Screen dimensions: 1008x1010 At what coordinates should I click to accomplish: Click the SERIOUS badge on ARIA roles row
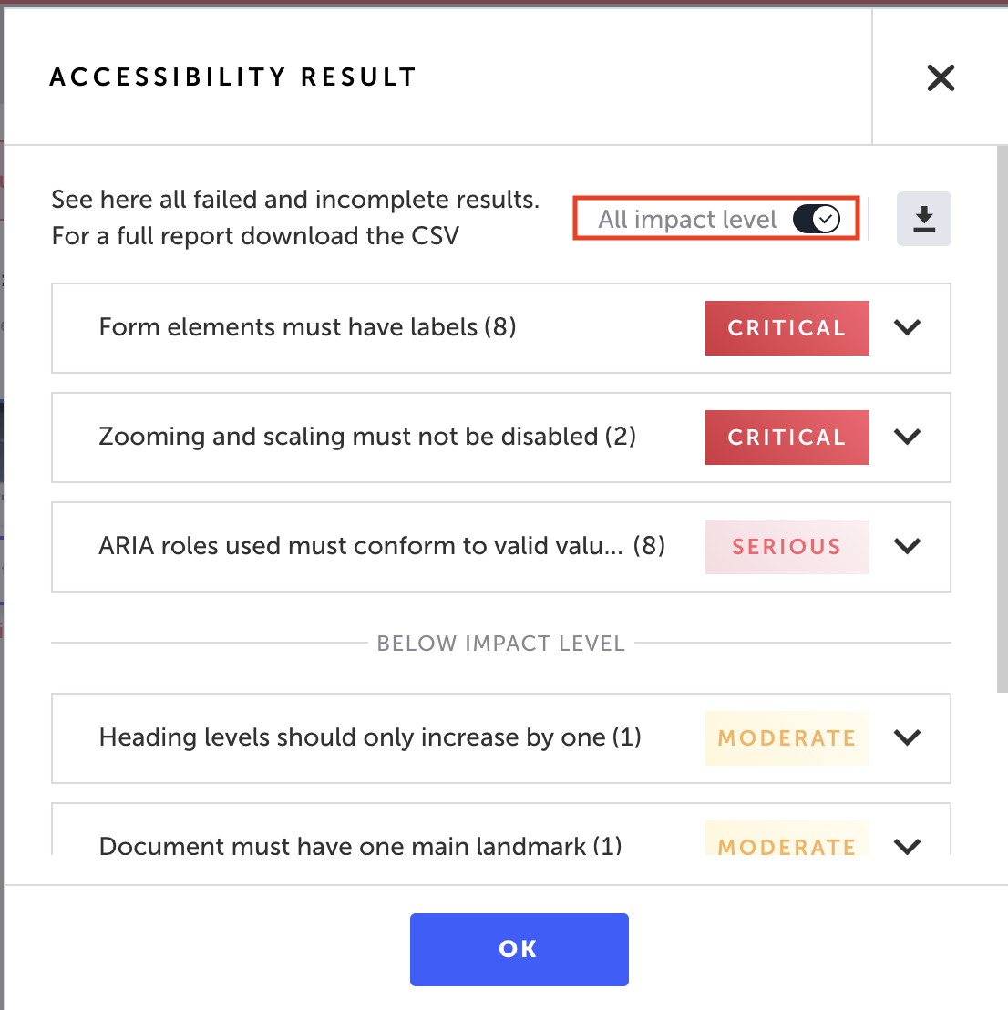[787, 546]
